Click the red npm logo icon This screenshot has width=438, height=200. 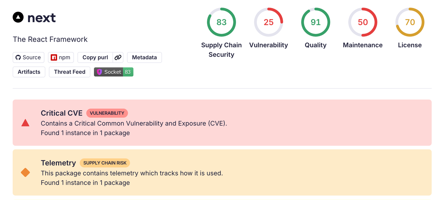(x=54, y=57)
